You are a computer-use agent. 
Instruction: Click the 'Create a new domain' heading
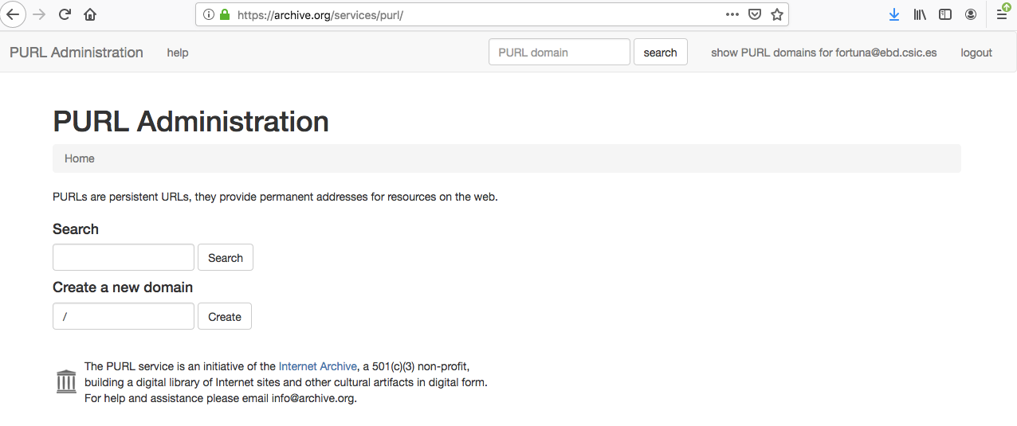(x=123, y=287)
